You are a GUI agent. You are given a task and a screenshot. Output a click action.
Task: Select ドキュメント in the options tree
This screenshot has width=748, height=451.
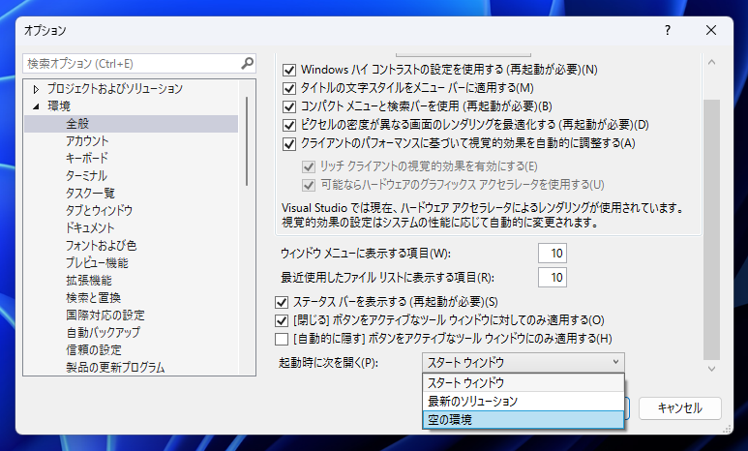(x=90, y=227)
